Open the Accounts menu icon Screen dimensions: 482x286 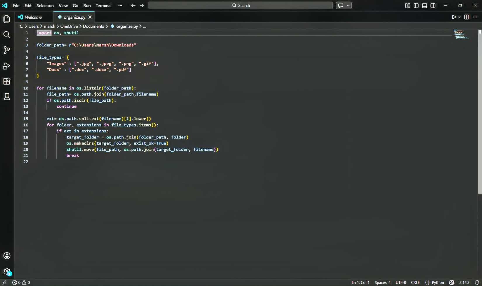point(7,256)
